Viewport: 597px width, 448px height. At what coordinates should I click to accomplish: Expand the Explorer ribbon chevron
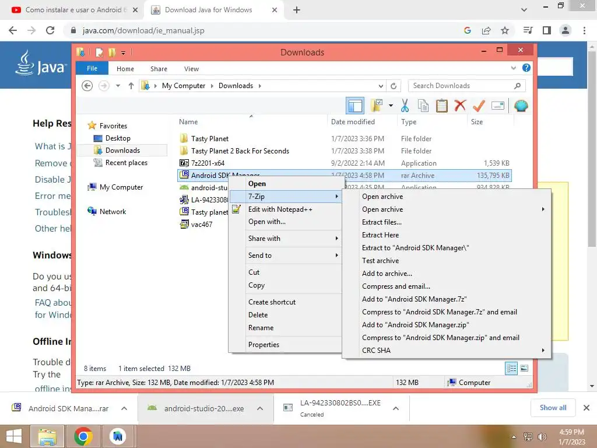point(513,68)
